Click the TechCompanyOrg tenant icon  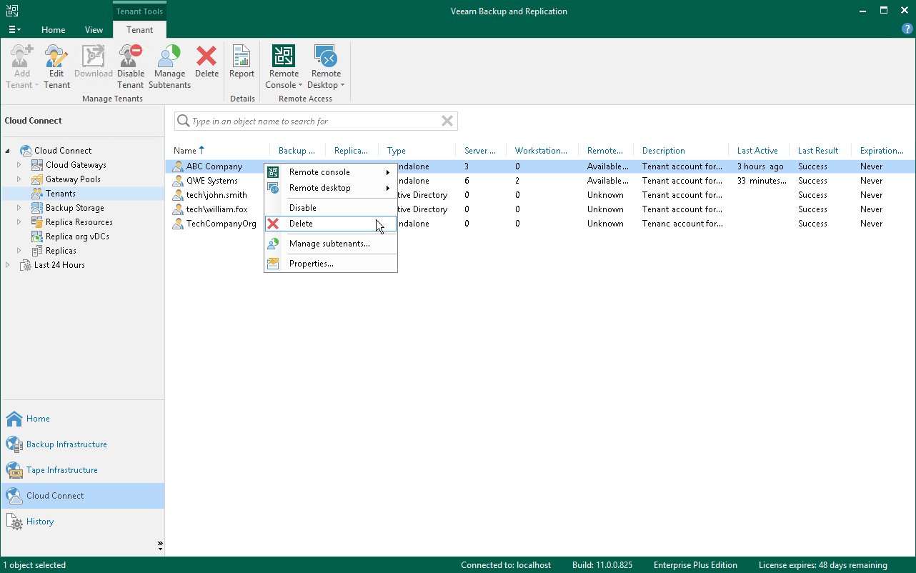(179, 224)
